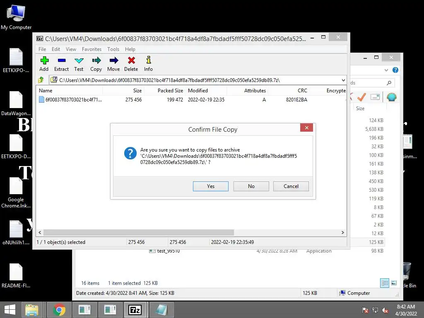The width and height of the screenshot is (424, 318).
Task: Sort by the Size column in 7-Zip
Action: 123,91
